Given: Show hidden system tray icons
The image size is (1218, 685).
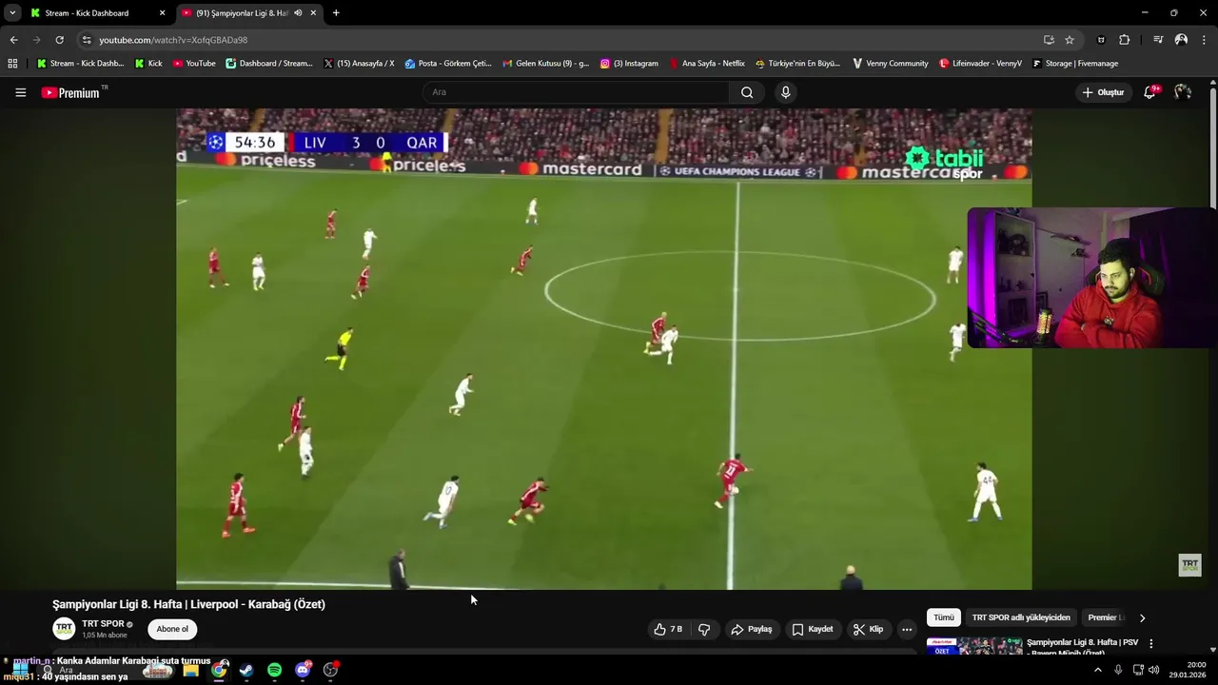Looking at the screenshot, I should pyautogui.click(x=1097, y=670).
